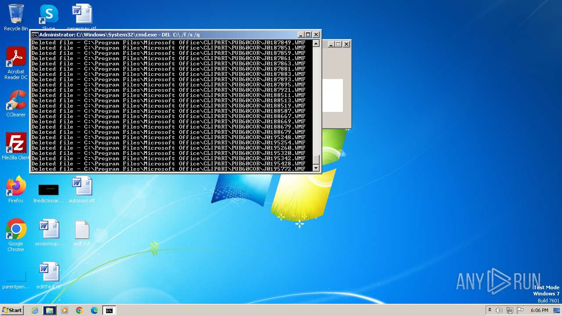562x316 pixels.
Task: Click the line ending J0187859.WMF
Action: tap(169, 53)
